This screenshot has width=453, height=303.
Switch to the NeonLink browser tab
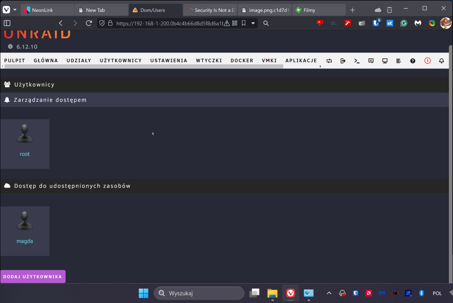[x=48, y=10]
